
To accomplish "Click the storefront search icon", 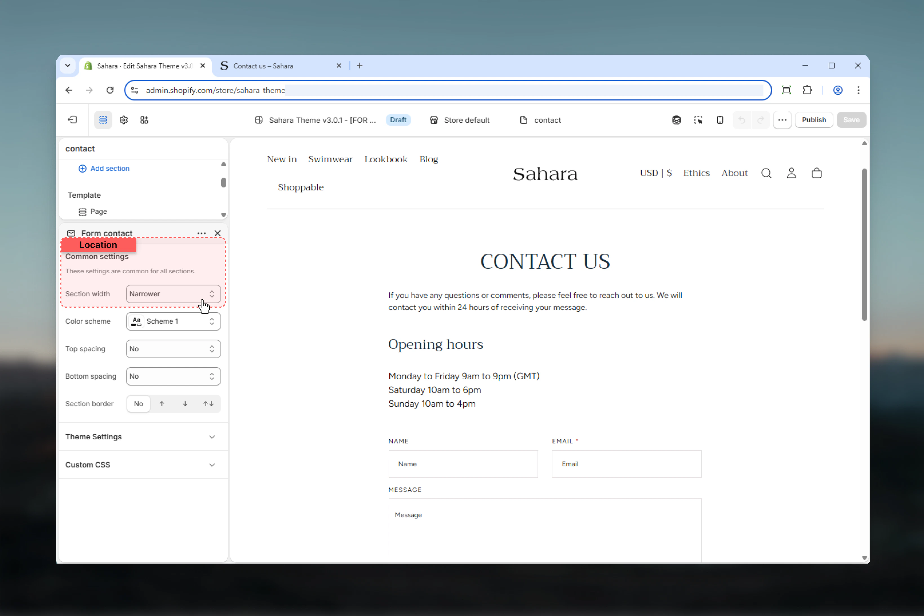I will point(766,173).
